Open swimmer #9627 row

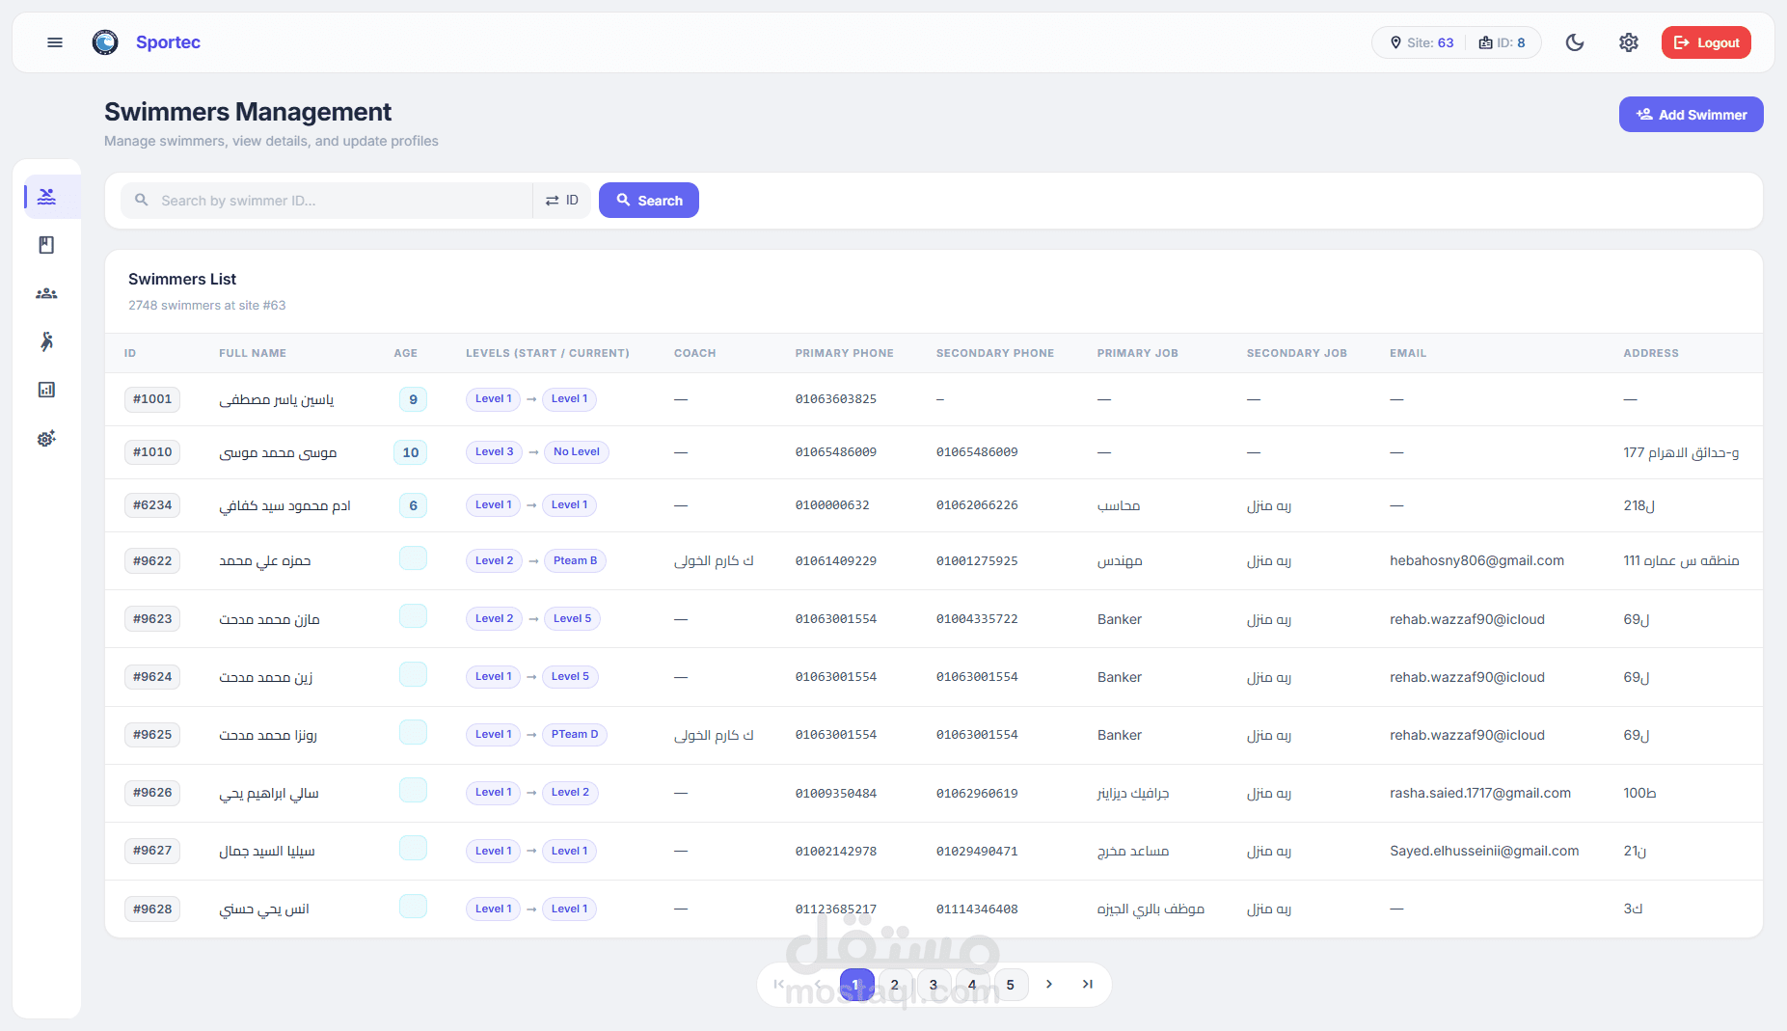pos(934,851)
